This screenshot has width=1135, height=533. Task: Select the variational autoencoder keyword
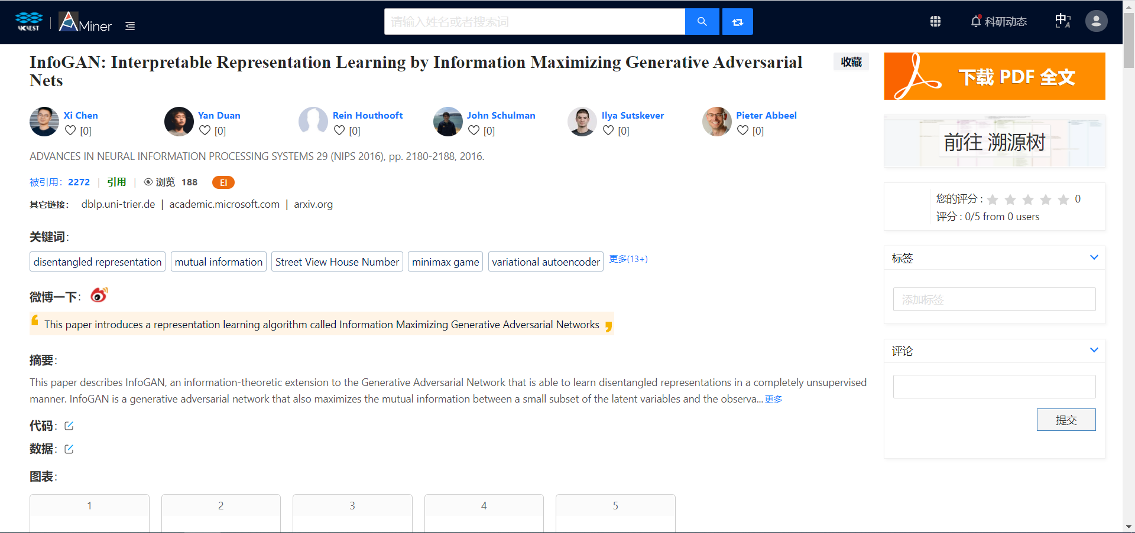(546, 262)
